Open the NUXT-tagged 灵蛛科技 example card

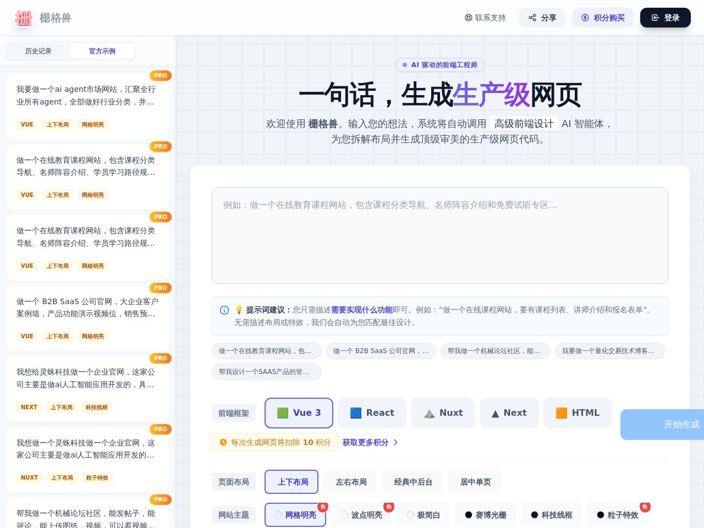87,460
